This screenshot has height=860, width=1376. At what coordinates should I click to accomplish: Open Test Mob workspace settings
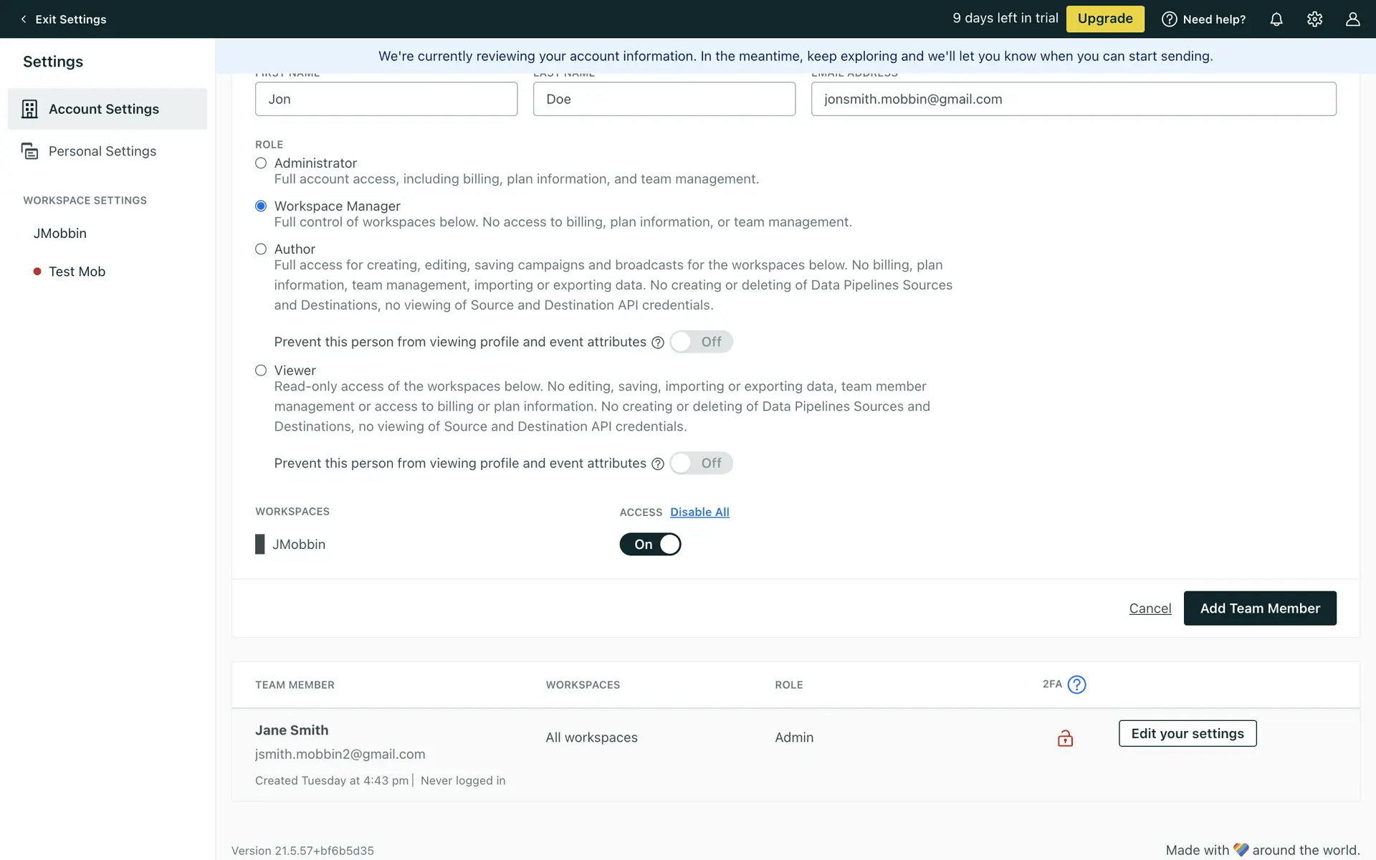point(77,272)
